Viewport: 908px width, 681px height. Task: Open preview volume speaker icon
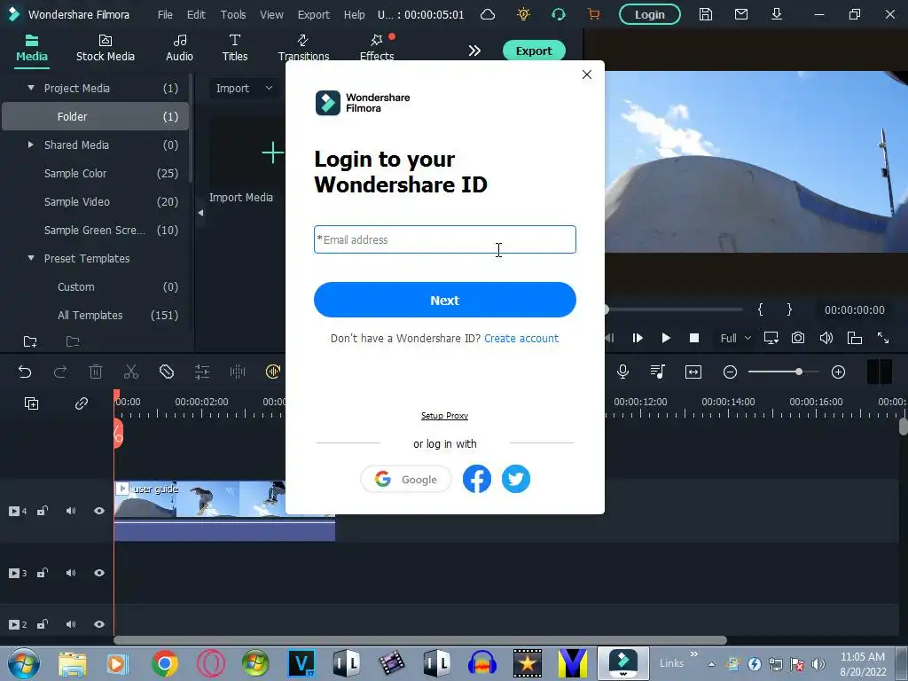click(826, 338)
